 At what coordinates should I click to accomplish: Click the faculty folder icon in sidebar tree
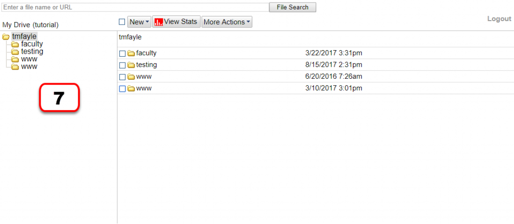coord(15,44)
